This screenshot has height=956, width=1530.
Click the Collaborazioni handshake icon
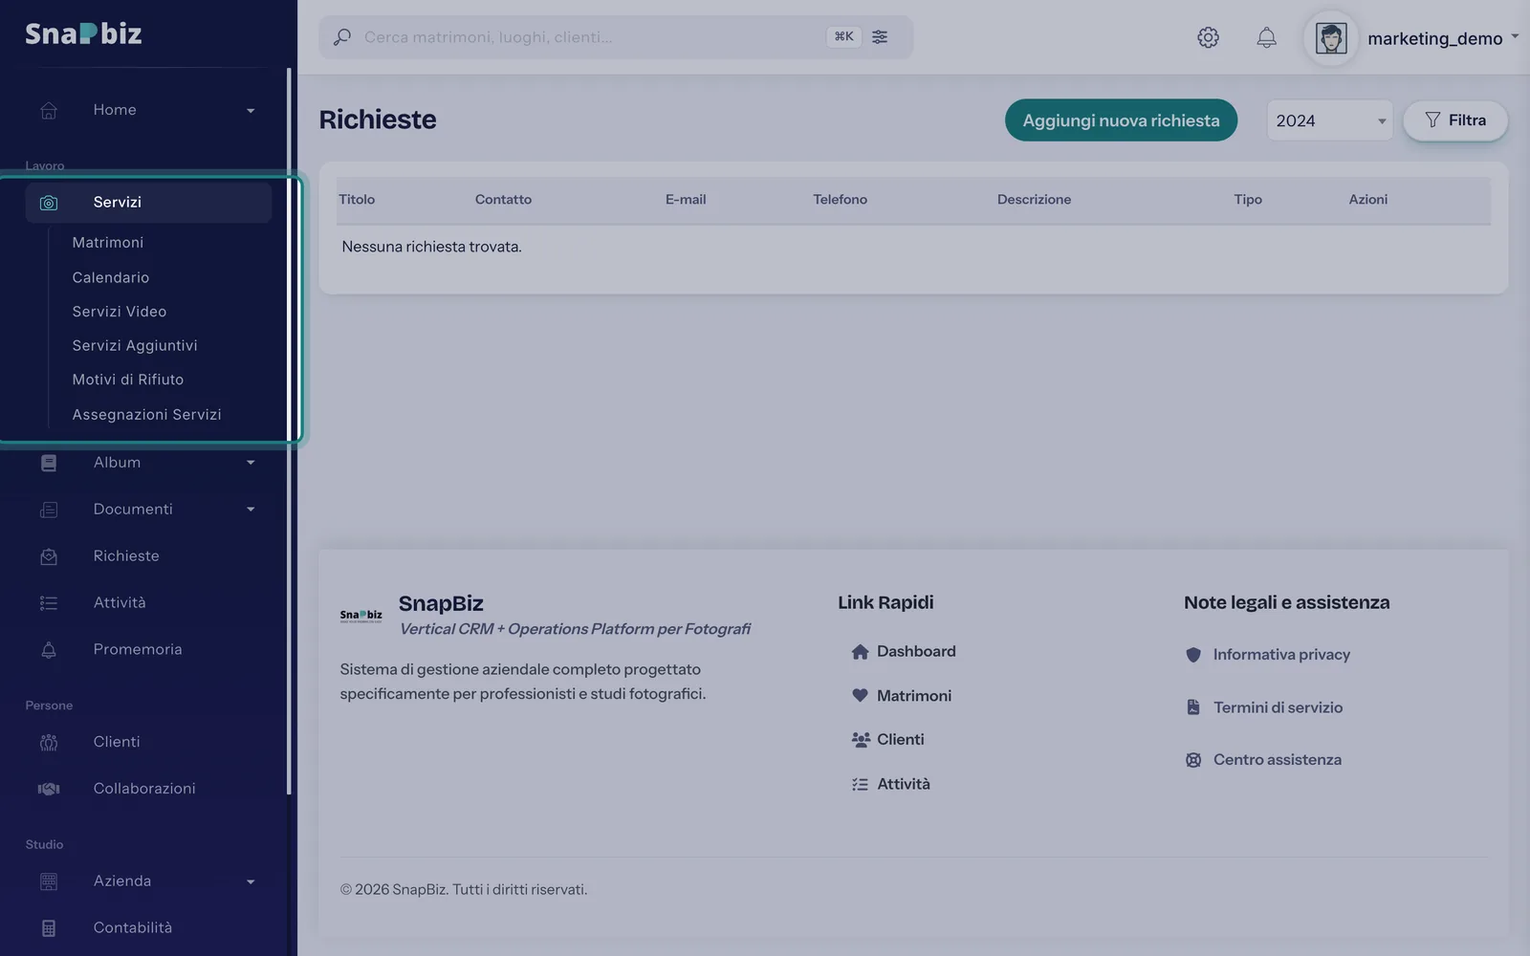[x=49, y=789]
